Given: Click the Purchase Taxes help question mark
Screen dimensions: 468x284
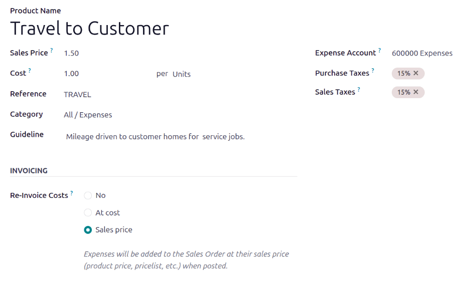Looking at the screenshot, I should pyautogui.click(x=373, y=71).
